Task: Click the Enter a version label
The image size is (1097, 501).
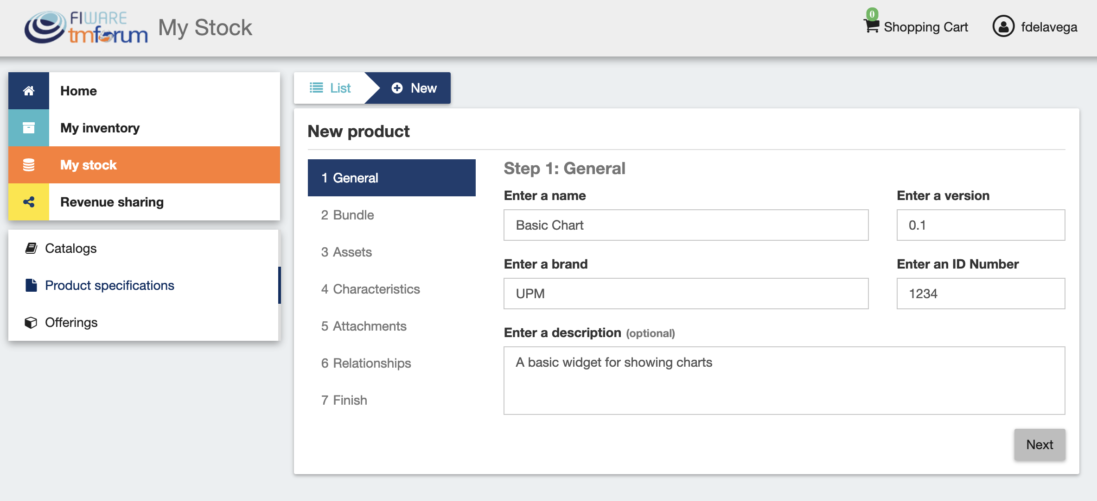Action: (943, 195)
